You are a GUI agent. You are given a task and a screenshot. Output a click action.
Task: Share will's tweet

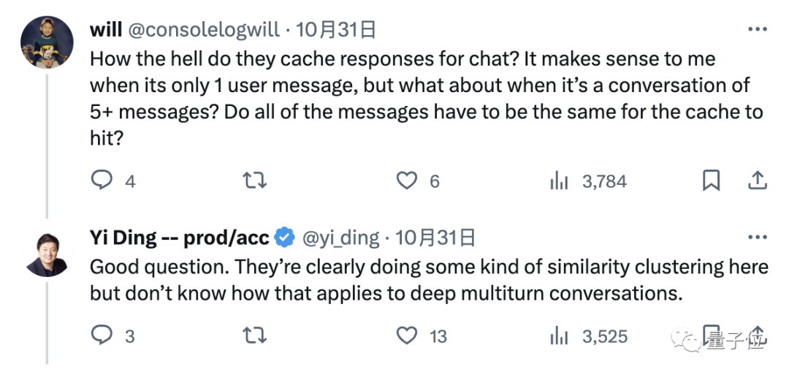tap(758, 181)
